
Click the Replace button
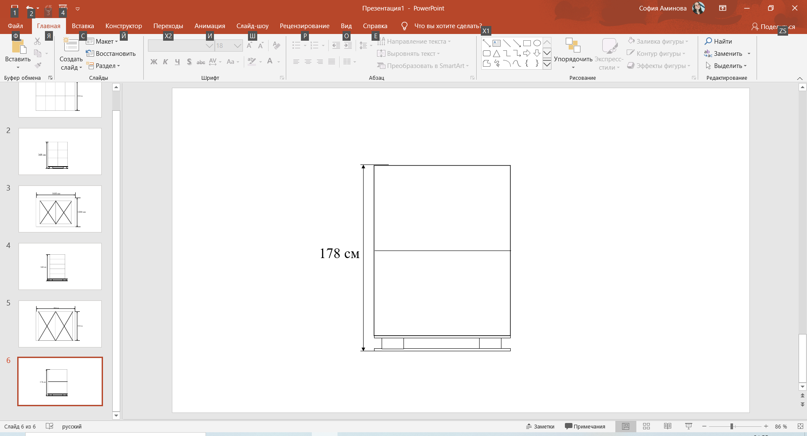(x=728, y=53)
